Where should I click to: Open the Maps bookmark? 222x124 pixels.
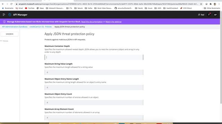pyautogui.click(x=40, y=8)
